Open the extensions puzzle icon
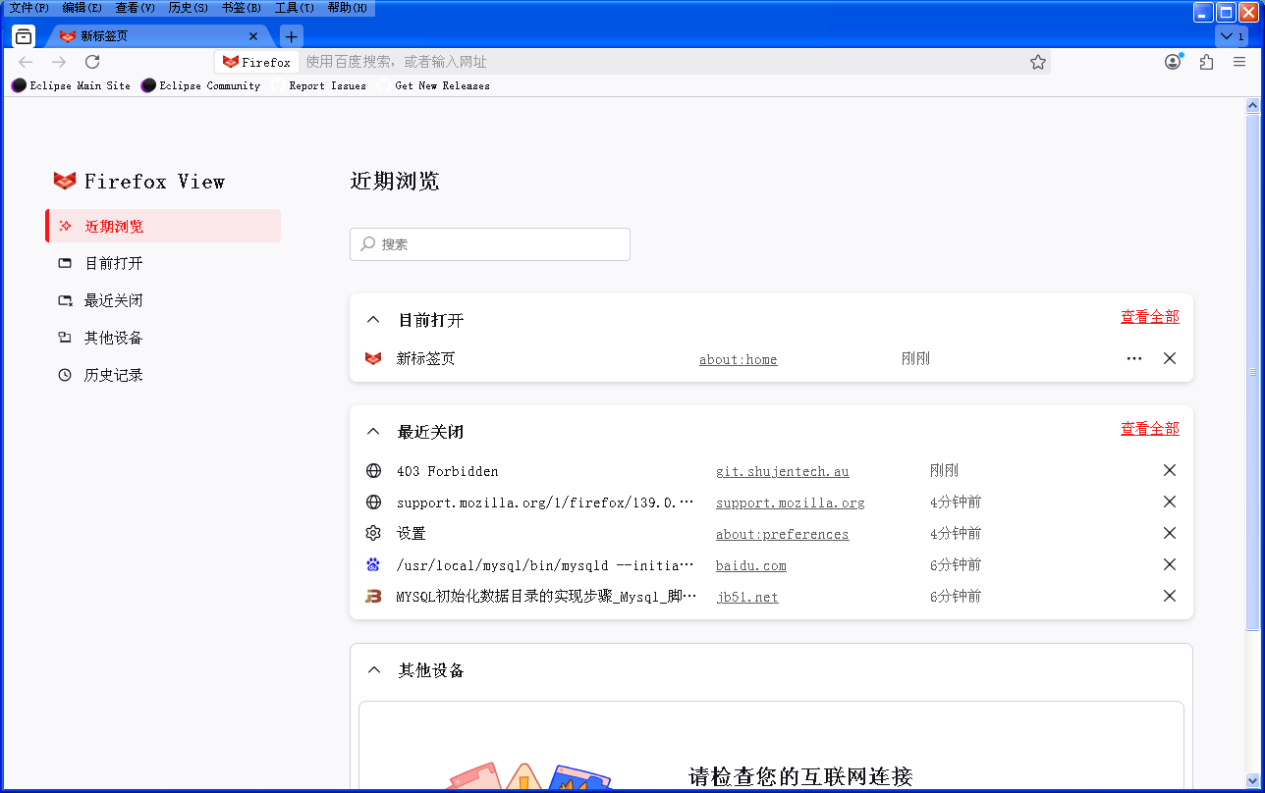 [x=1206, y=62]
